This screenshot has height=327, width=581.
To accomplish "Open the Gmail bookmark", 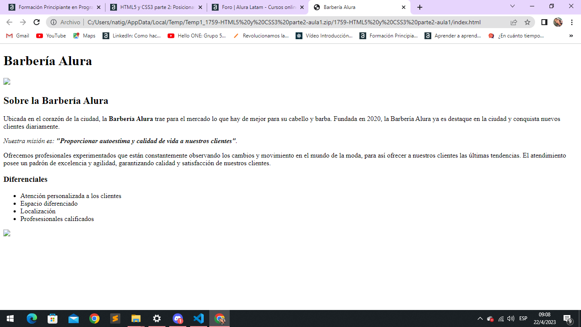I will point(17,36).
